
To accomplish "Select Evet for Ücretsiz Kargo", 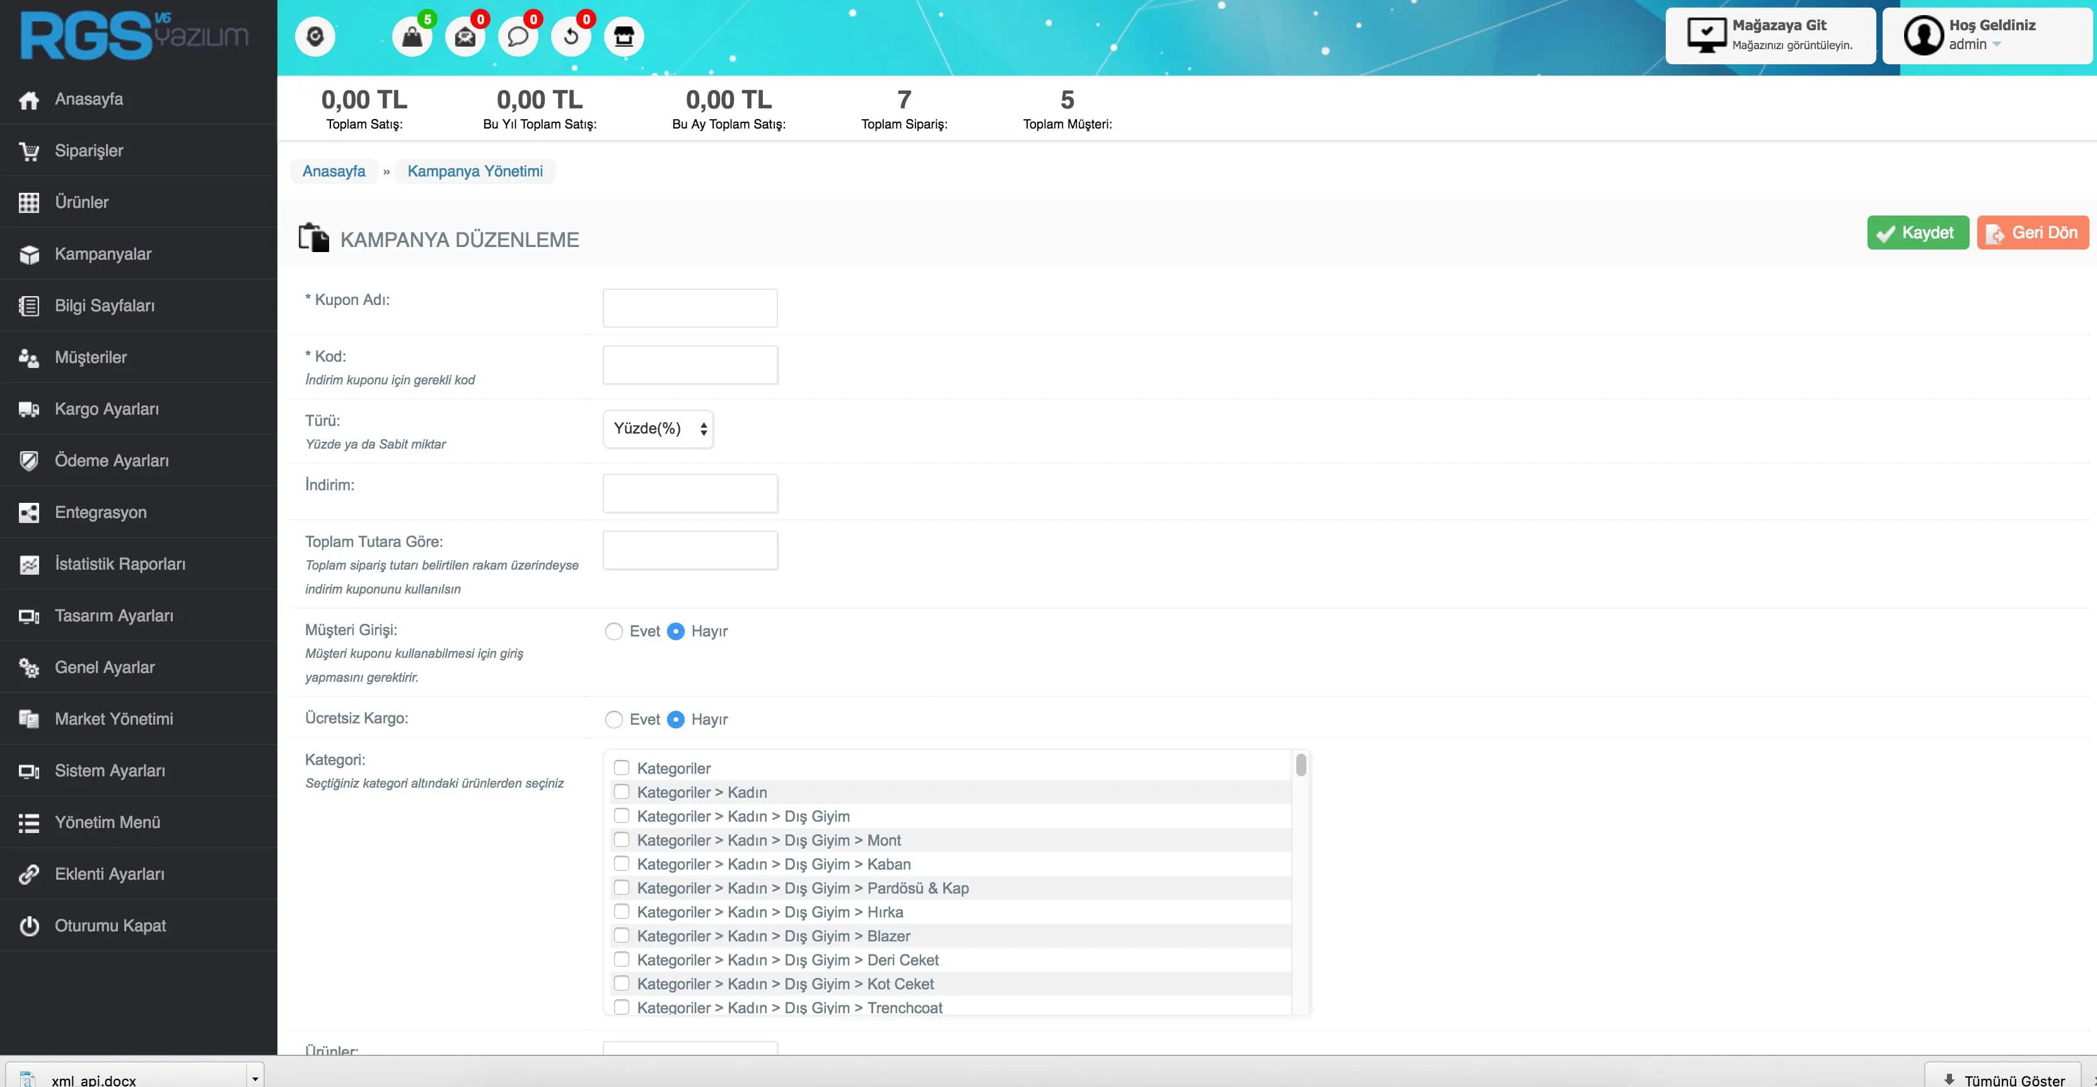I will tap(614, 719).
